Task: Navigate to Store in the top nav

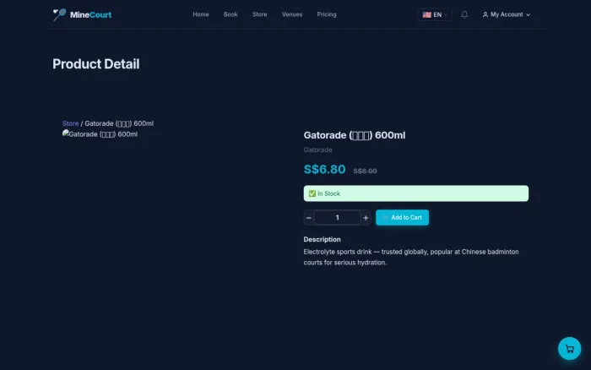Action: pos(260,14)
